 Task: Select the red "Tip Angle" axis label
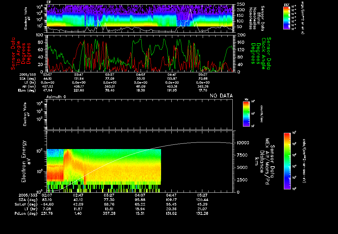click(18, 53)
